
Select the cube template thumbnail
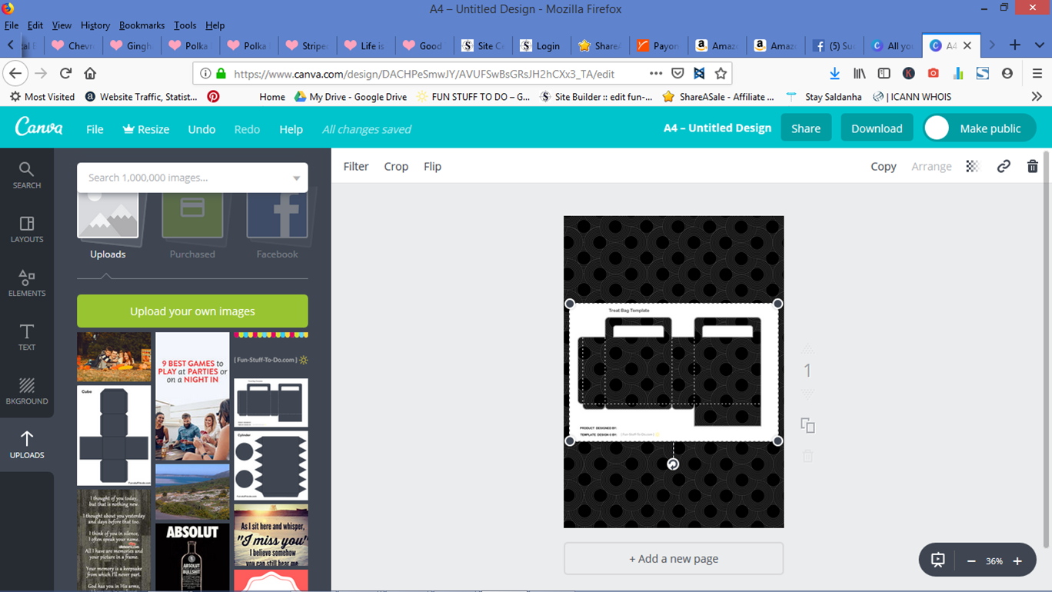(113, 435)
